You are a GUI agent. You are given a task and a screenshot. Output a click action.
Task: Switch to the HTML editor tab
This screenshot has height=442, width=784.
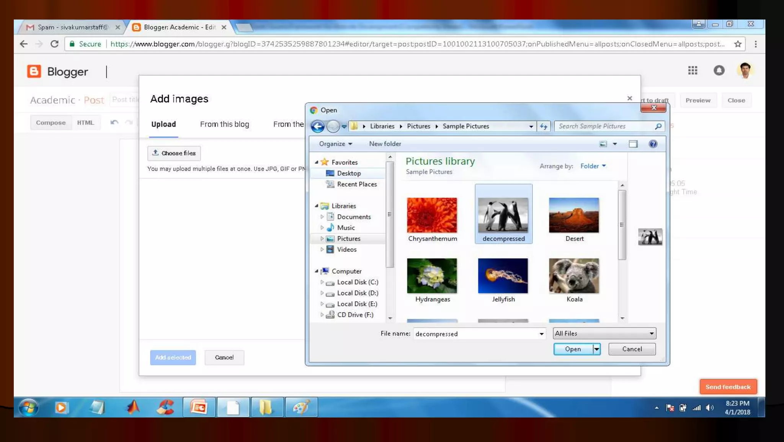point(85,123)
